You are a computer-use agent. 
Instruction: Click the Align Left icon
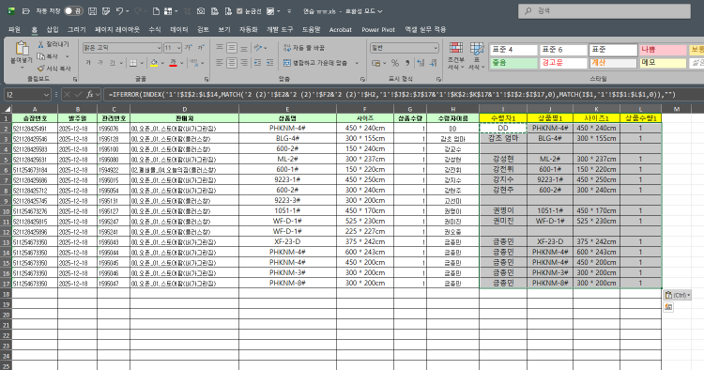coord(220,63)
